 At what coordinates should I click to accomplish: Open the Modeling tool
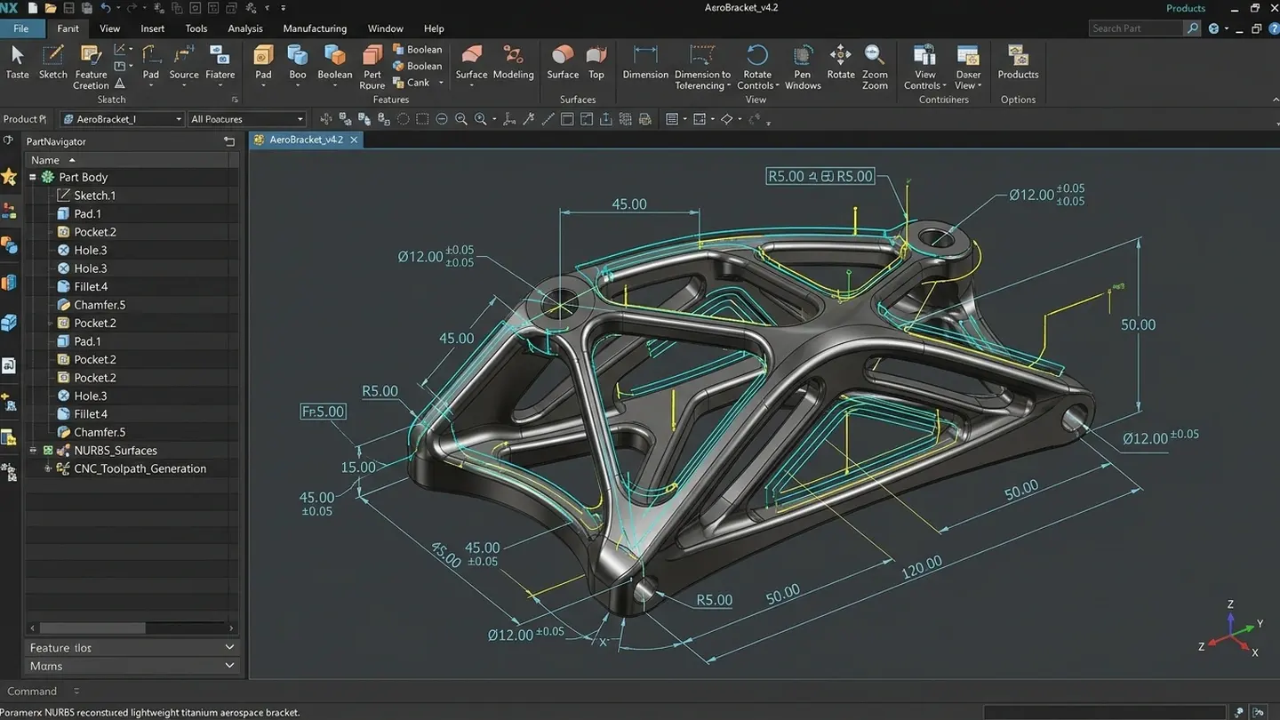point(513,62)
